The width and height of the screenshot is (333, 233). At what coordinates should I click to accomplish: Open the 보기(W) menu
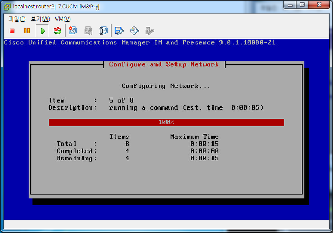[40, 19]
